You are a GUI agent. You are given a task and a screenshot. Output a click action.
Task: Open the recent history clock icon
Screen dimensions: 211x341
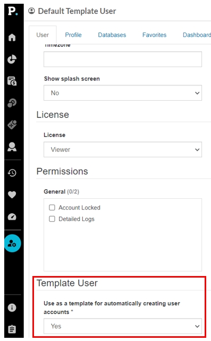[12, 173]
